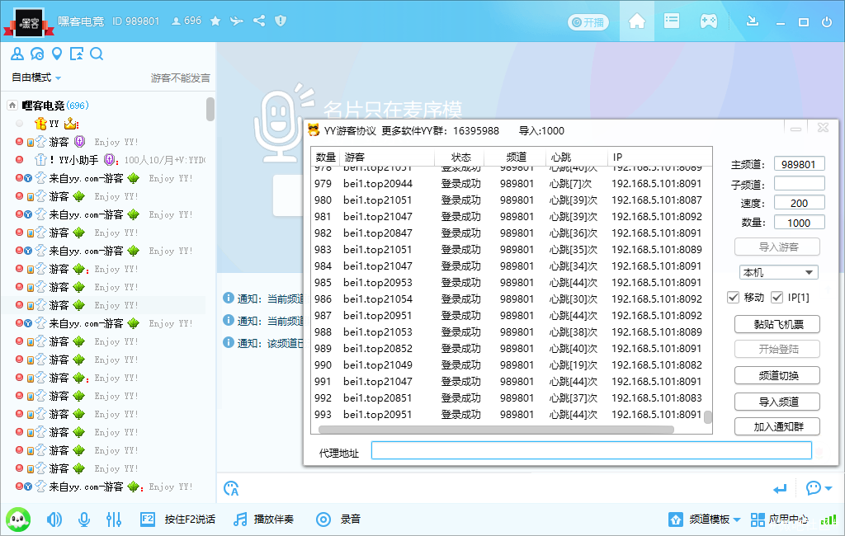The image size is (845, 536).
Task: Open the audio mixer sliders icon
Action: (x=114, y=520)
